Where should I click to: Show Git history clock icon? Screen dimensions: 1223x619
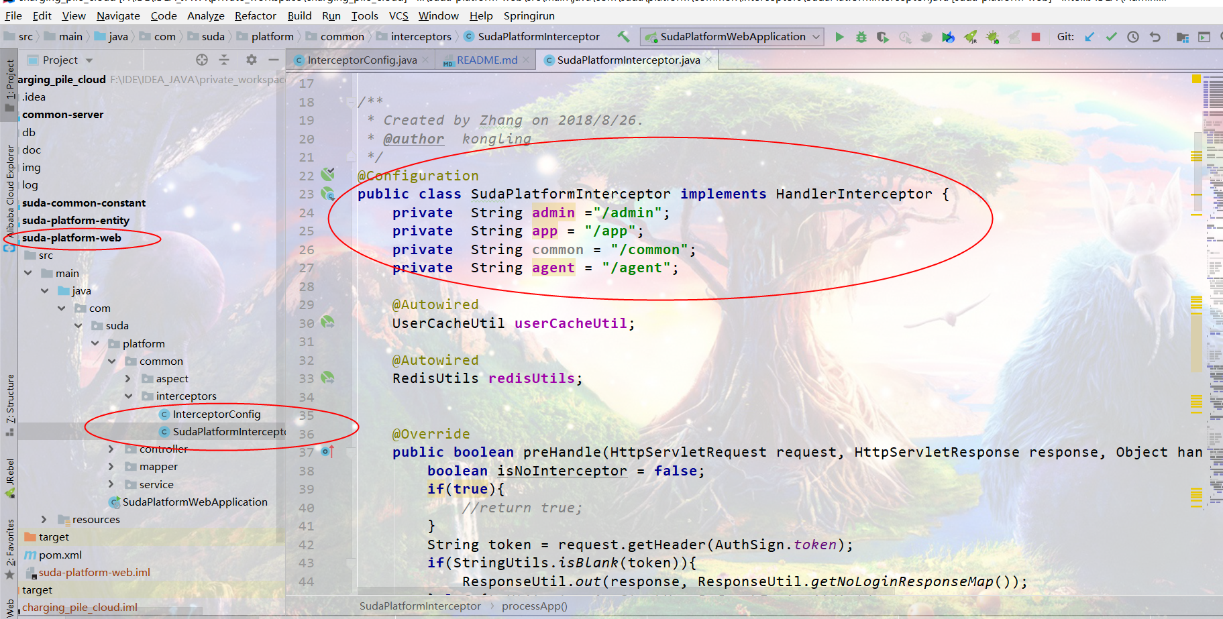coord(1133,37)
